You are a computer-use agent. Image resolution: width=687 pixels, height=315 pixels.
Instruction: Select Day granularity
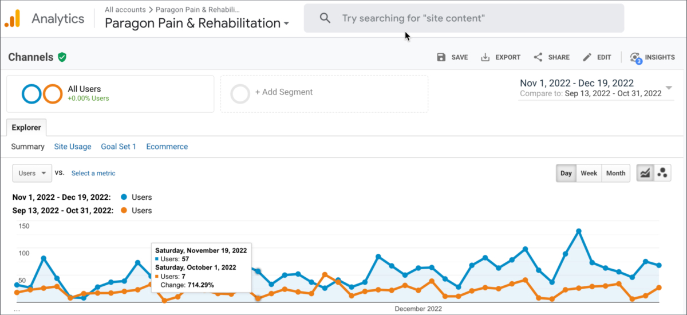[566, 173]
